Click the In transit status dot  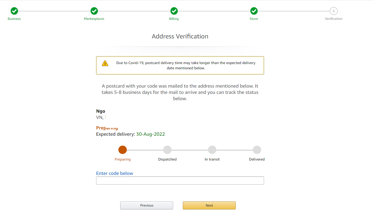(212, 150)
